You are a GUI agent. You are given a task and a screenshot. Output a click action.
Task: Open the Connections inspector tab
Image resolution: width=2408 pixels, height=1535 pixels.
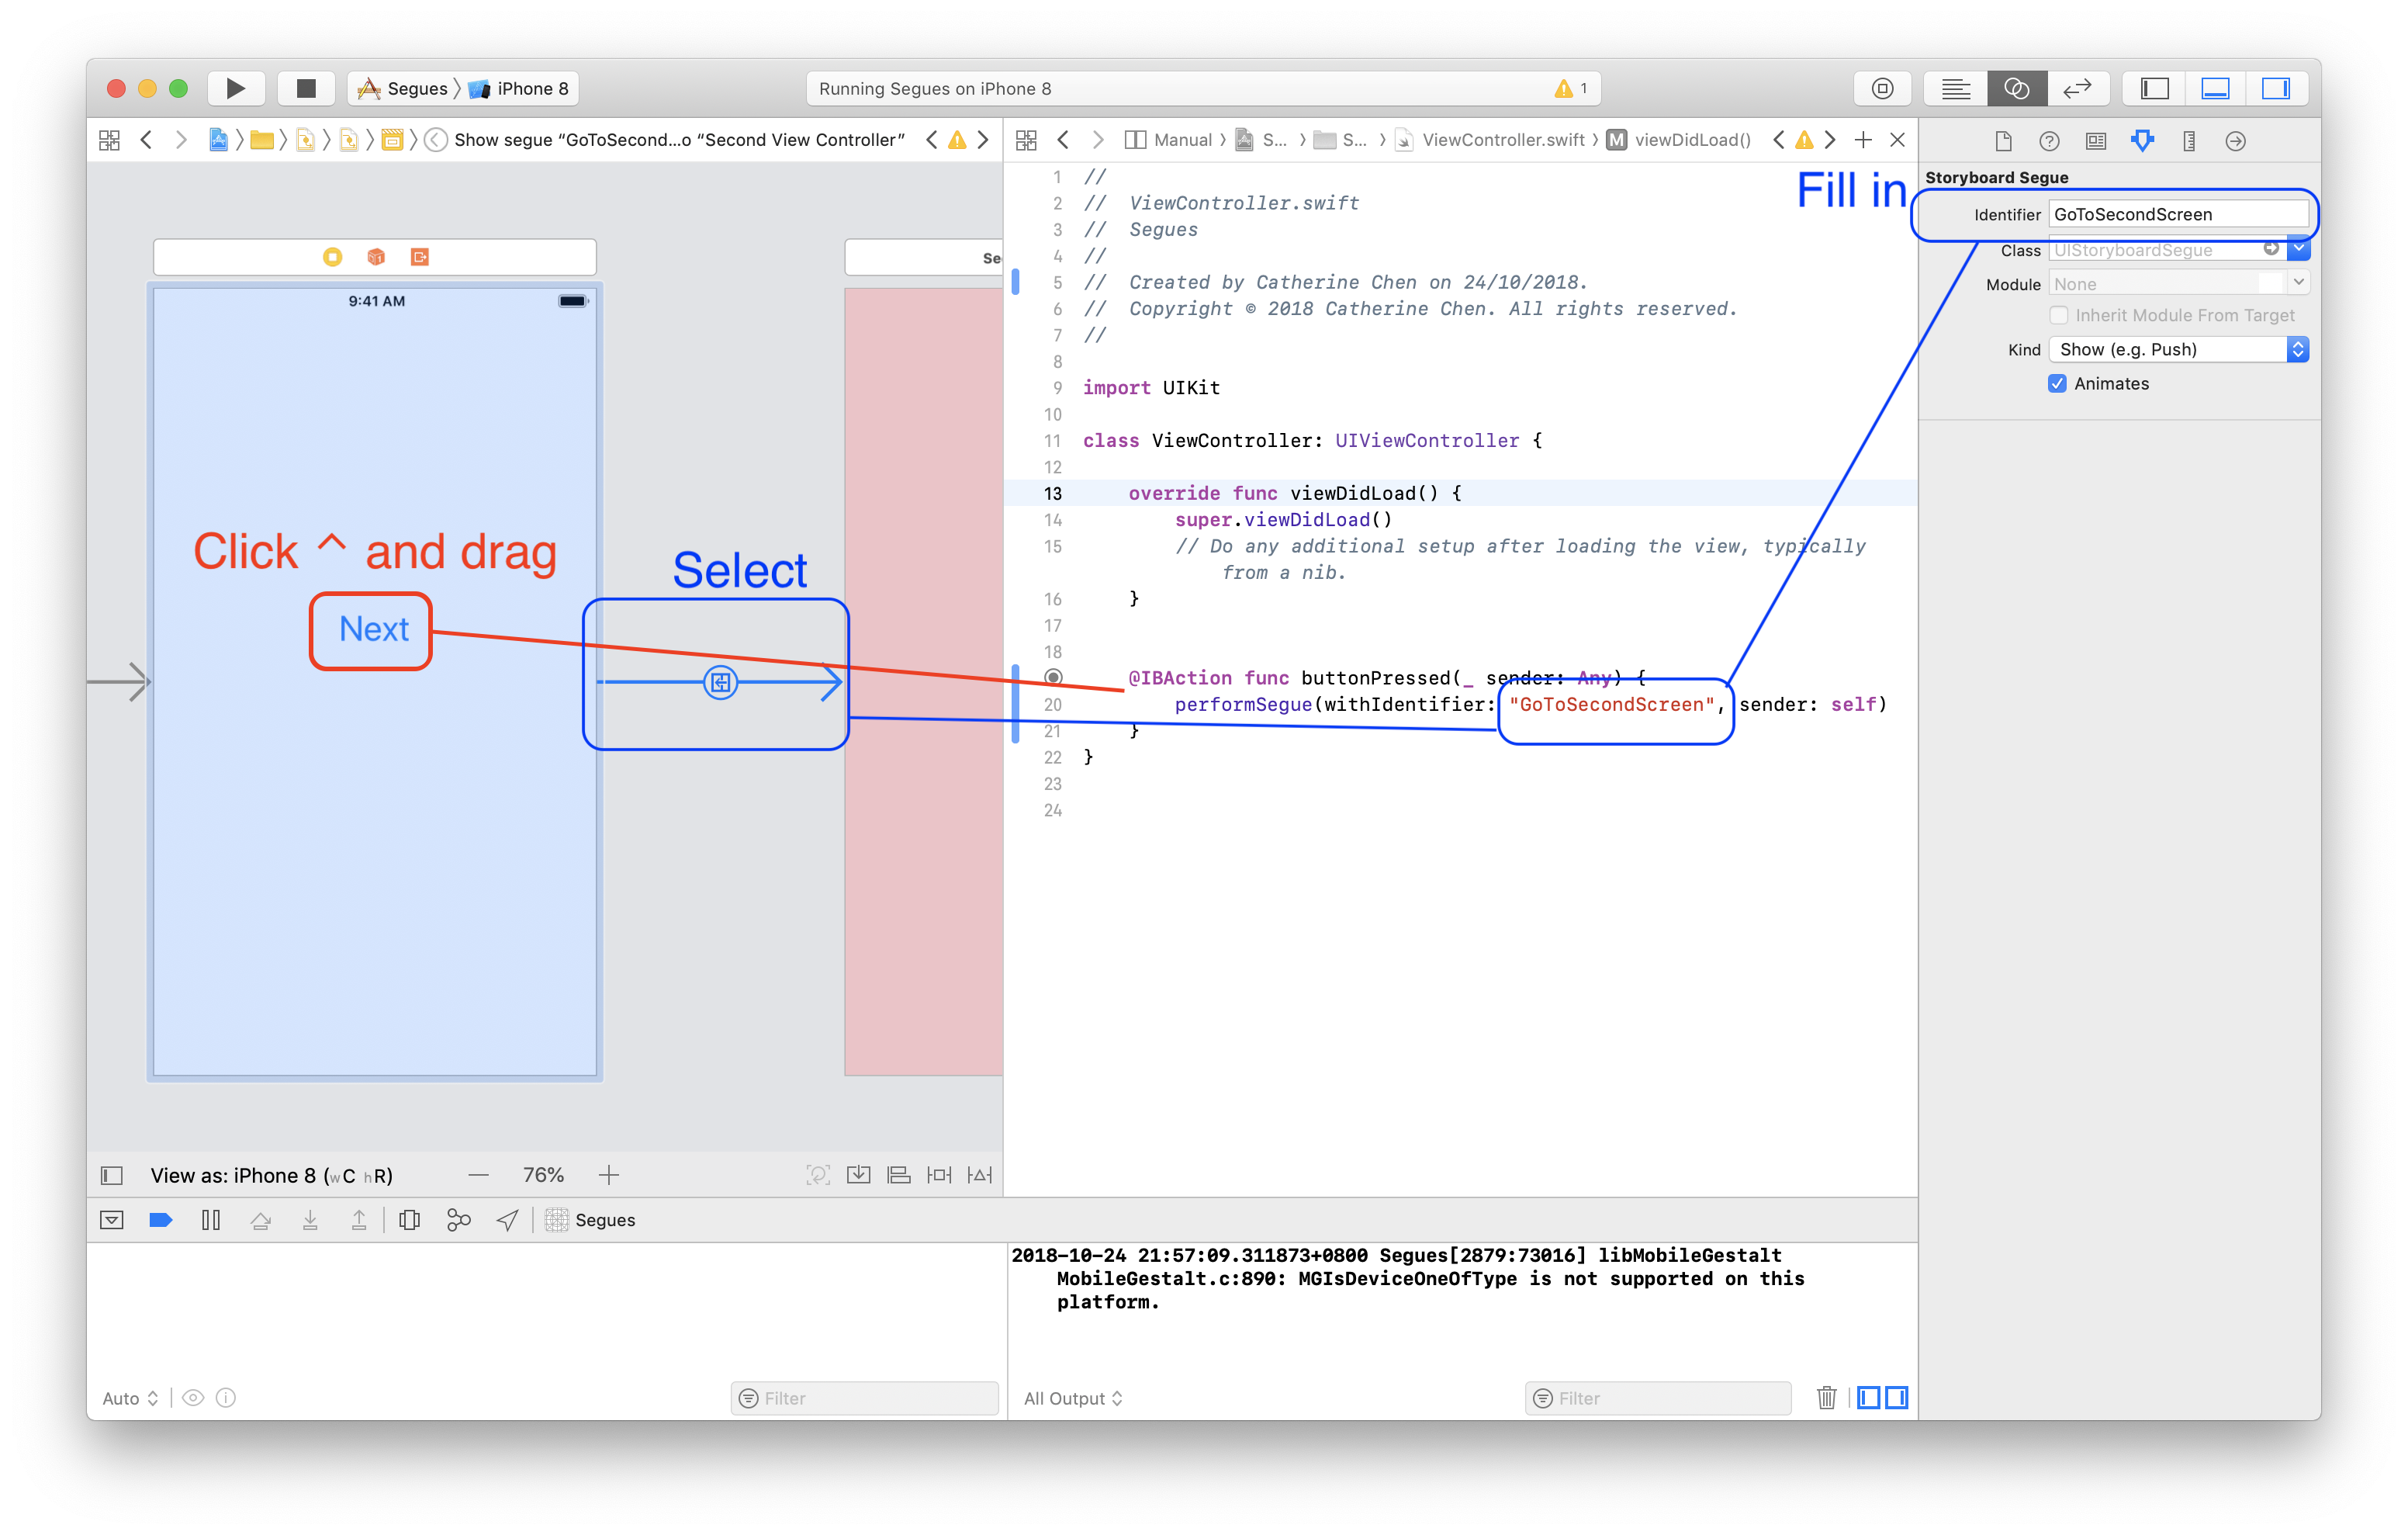point(2235,141)
